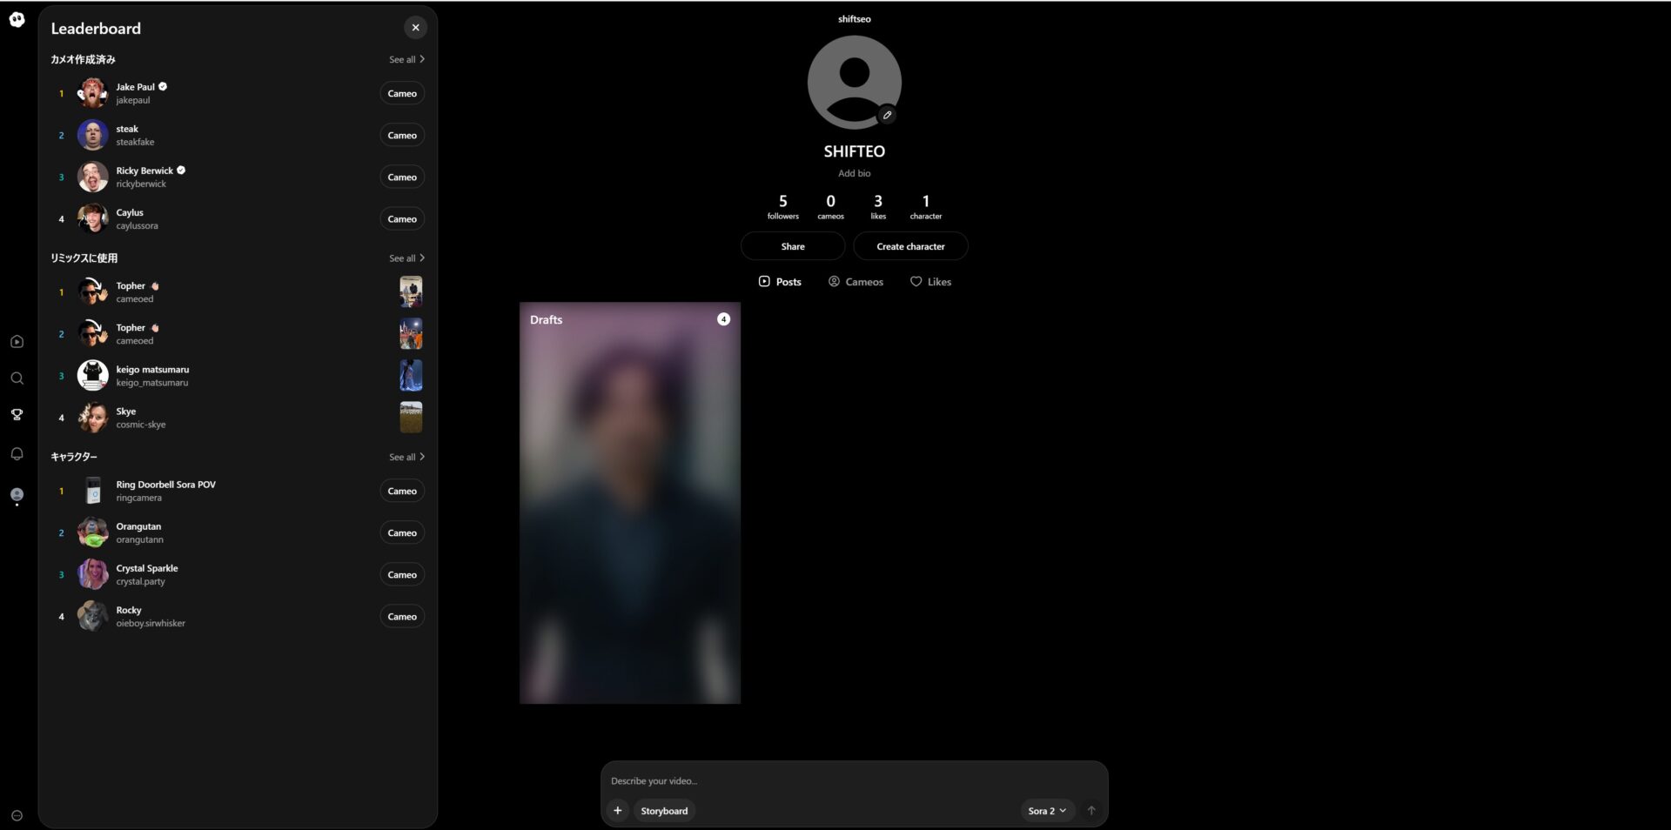Expand the Sora 2 model dropdown
The width and height of the screenshot is (1671, 830).
click(1047, 811)
